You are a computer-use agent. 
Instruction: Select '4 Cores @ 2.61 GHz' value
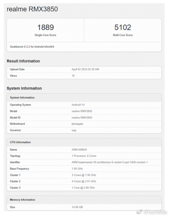[84, 181]
